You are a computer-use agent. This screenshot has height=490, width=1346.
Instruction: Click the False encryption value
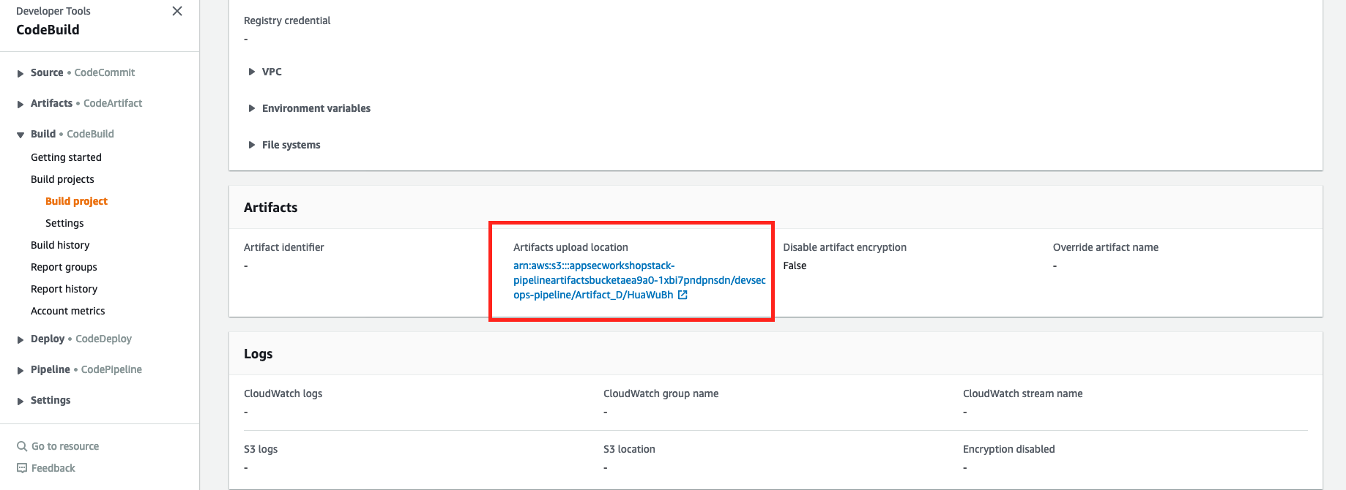(795, 265)
